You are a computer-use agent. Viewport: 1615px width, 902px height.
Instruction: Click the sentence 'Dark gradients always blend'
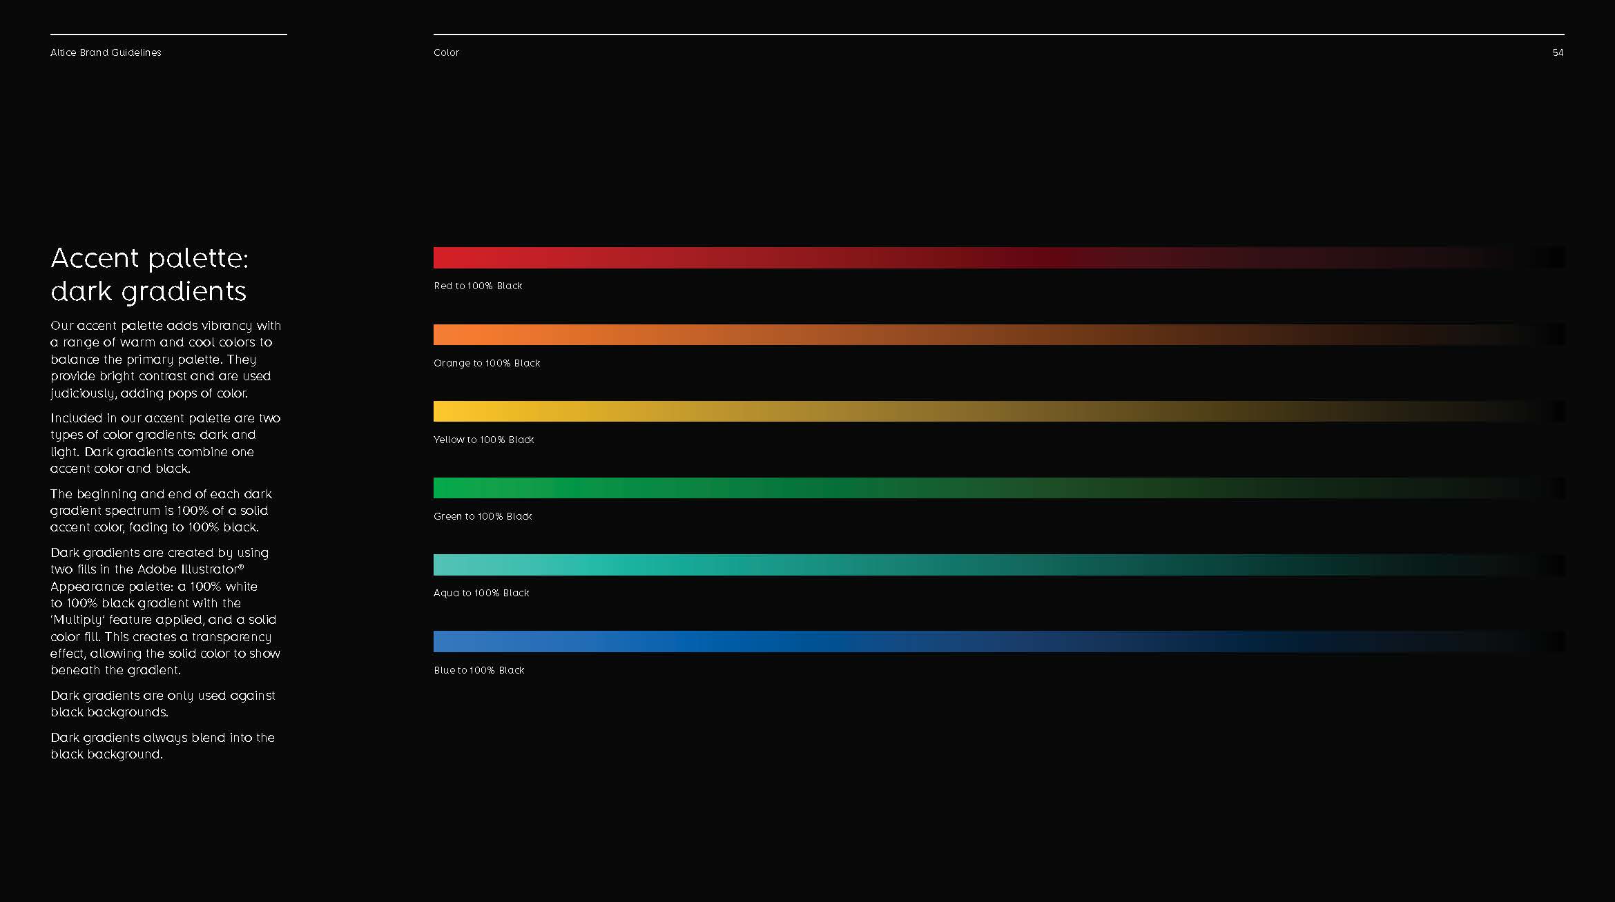[162, 746]
